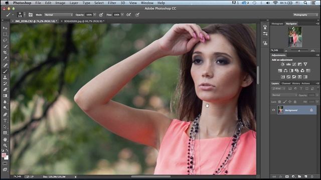Image resolution: width=321 pixels, height=180 pixels.
Task: Select the Path Selection tool
Action: click(5, 126)
